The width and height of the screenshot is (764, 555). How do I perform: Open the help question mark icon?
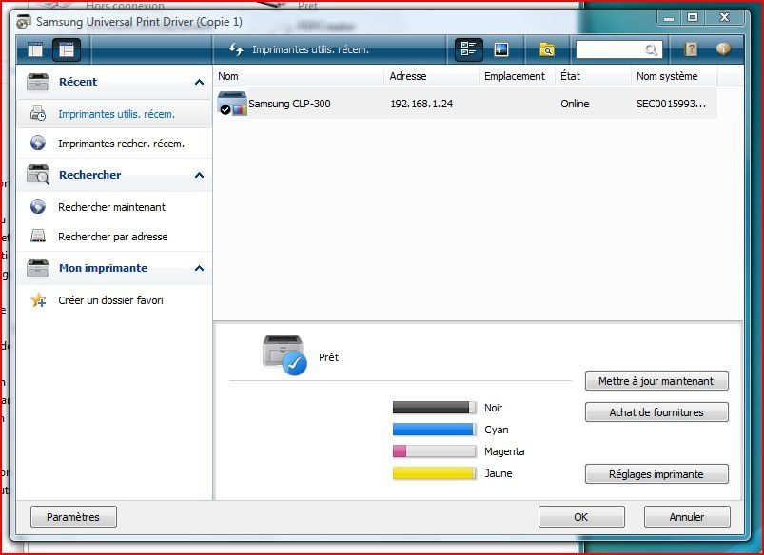pos(691,49)
